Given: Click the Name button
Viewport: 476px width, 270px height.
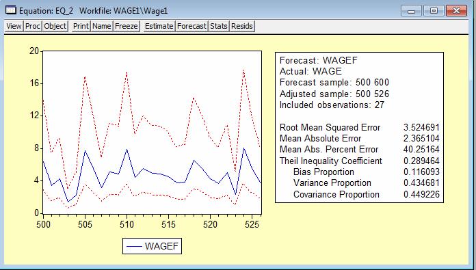Looking at the screenshot, I should (102, 26).
